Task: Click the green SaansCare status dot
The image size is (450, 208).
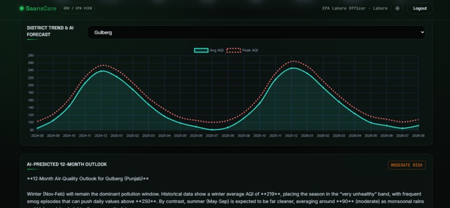Action: click(22, 8)
